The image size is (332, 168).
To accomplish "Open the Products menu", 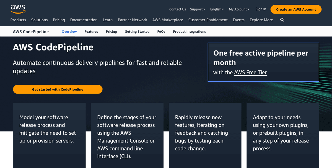I will [x=18, y=20].
